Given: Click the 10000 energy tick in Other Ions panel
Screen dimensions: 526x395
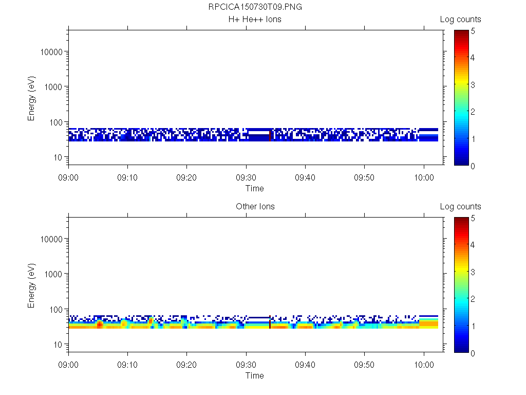Looking at the screenshot, I should [x=51, y=239].
